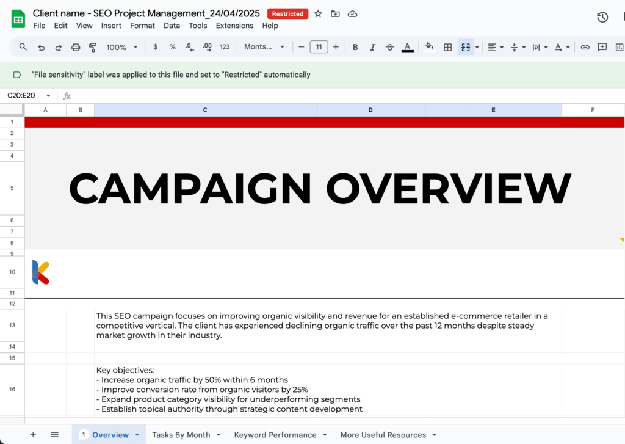Screen dimensions: 625x444
Task: Open version history clock icon
Action: 602,17
